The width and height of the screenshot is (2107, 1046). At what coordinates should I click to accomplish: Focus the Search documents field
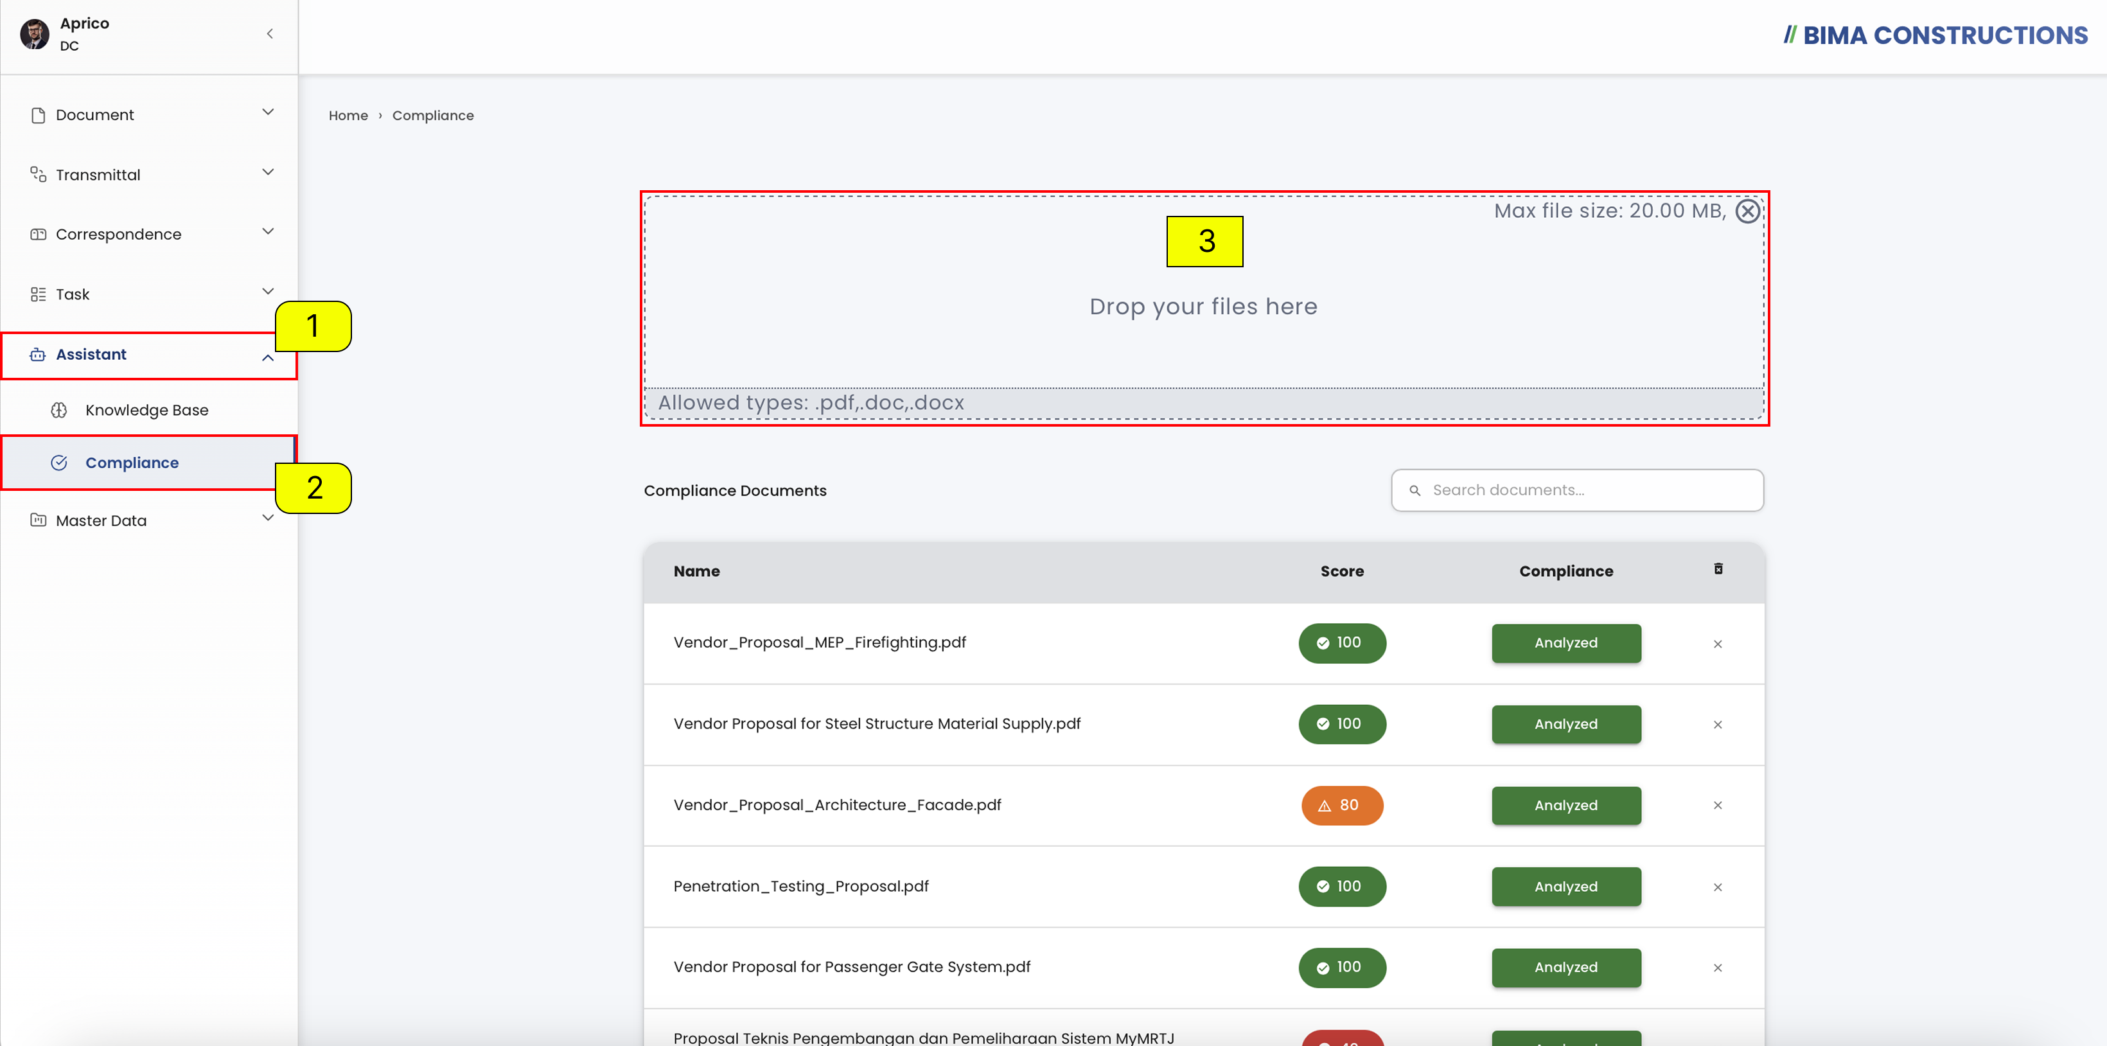click(1577, 490)
